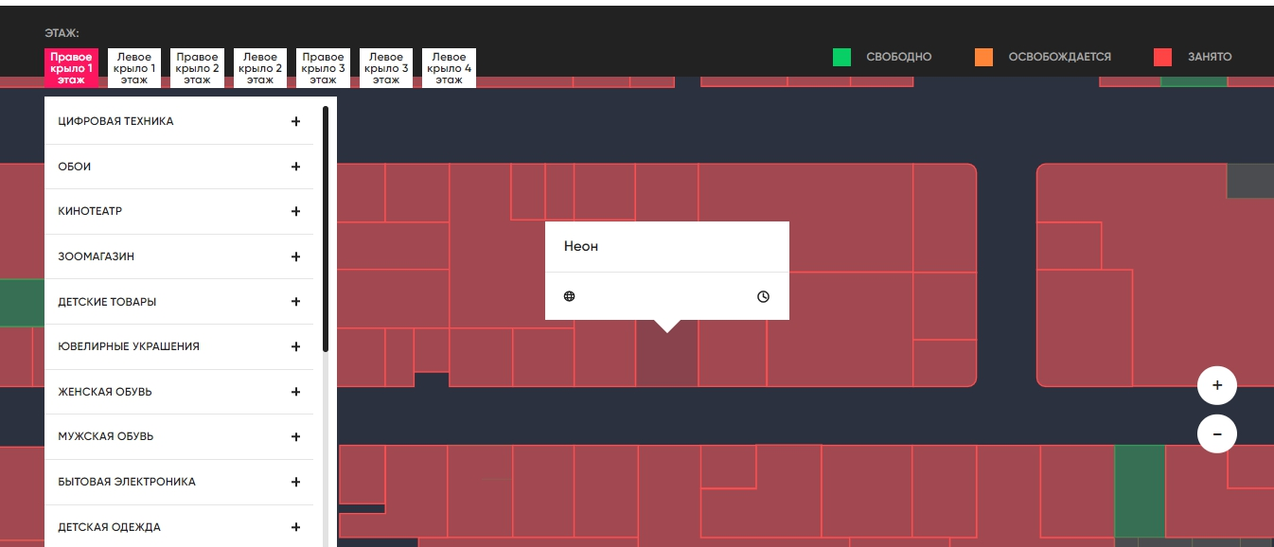Switch to Правое крыло 2 этаж tab

point(197,68)
